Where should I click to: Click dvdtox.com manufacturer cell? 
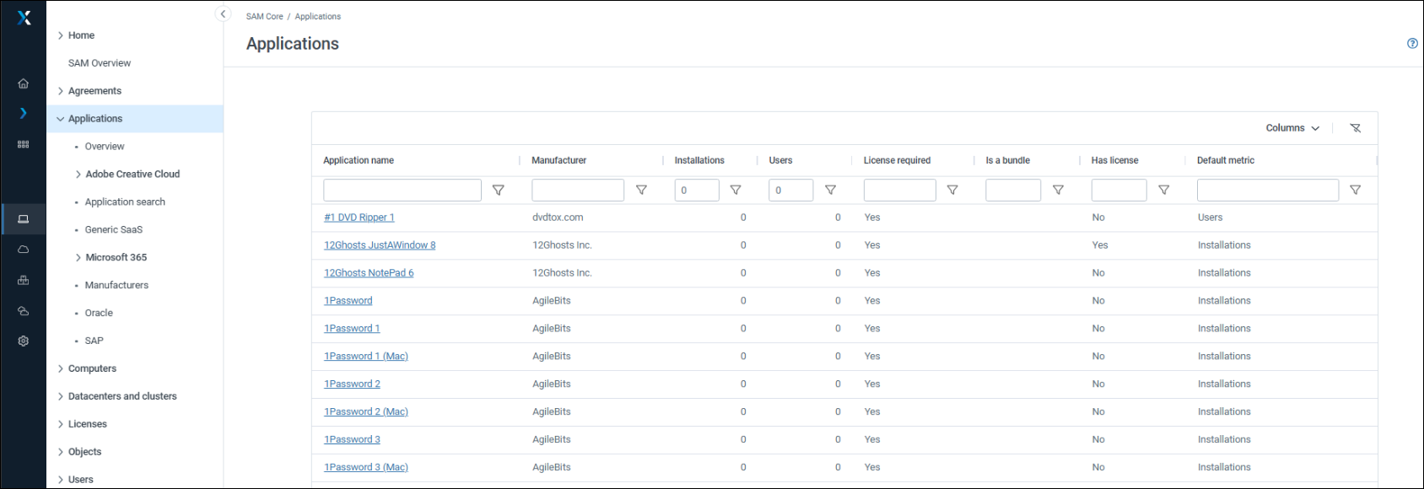click(x=558, y=218)
